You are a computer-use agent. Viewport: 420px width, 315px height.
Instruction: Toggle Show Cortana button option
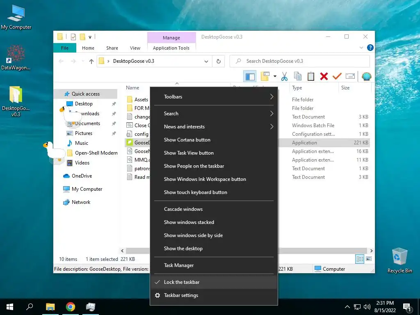[x=214, y=140]
